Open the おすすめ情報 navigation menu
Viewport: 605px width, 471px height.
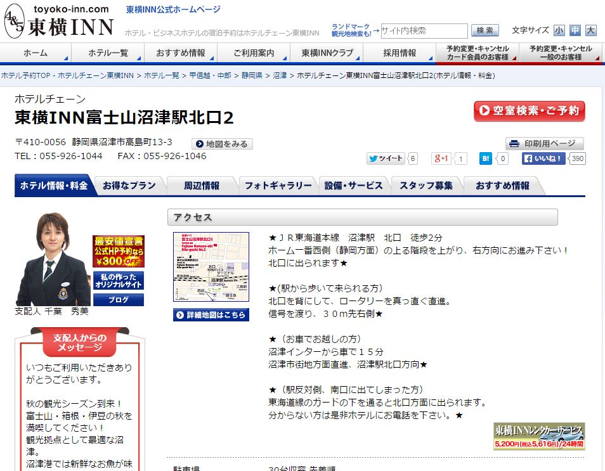(181, 53)
